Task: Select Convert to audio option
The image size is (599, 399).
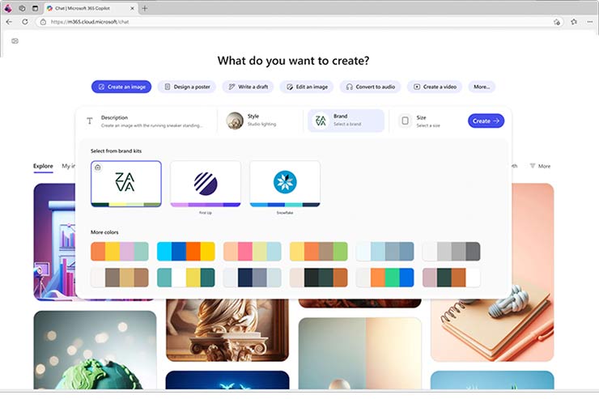Action: [370, 87]
